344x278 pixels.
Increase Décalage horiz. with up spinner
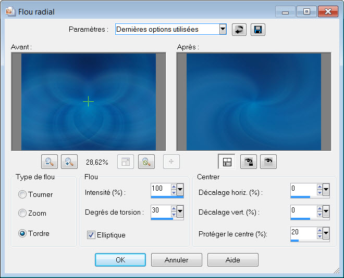point(320,187)
